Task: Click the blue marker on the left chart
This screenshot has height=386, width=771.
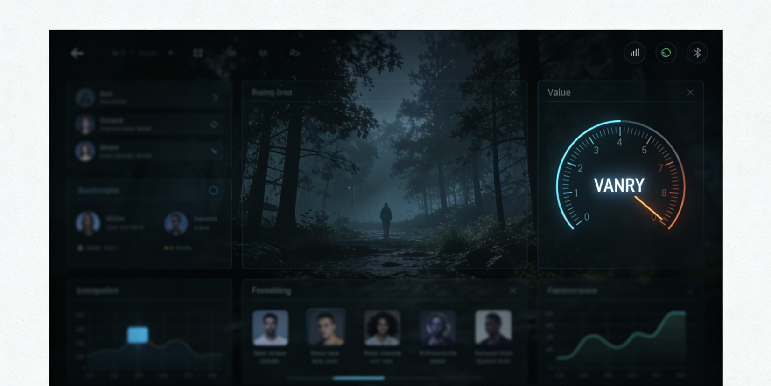Action: [x=138, y=335]
